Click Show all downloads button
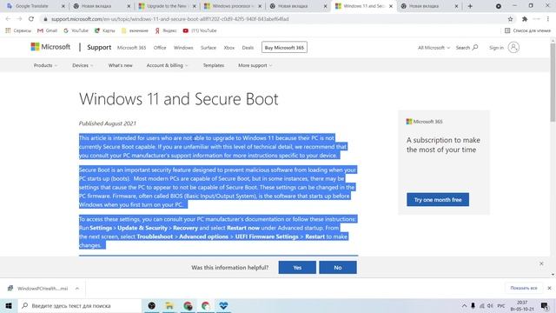Viewport: 556px width, 313px height. coord(524,288)
